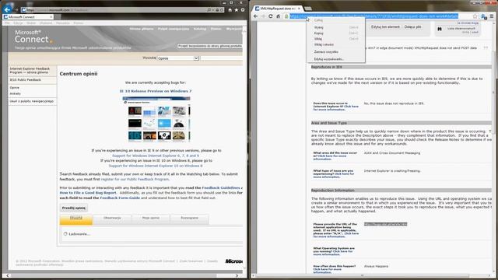Open IE Tools gear icon
Viewport: 498px width, 280px height.
(x=242, y=10)
